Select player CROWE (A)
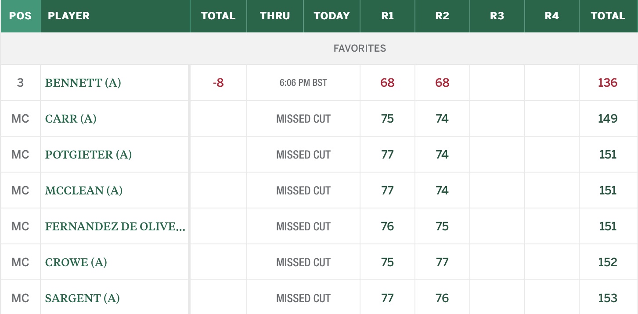638x314 pixels. coord(76,262)
